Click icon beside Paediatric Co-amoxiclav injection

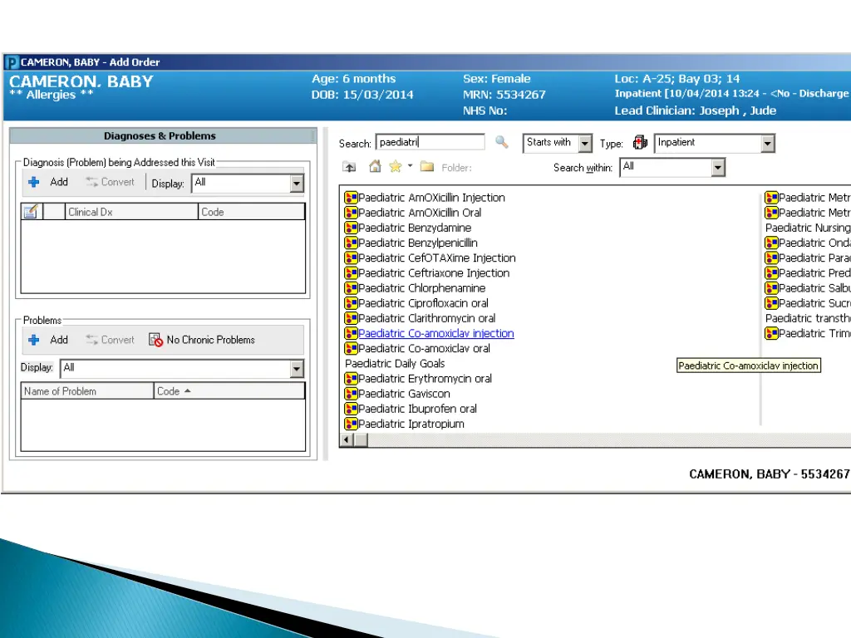tap(352, 333)
